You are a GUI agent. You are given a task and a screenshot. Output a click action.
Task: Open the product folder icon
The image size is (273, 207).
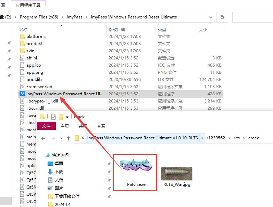pos(22,44)
